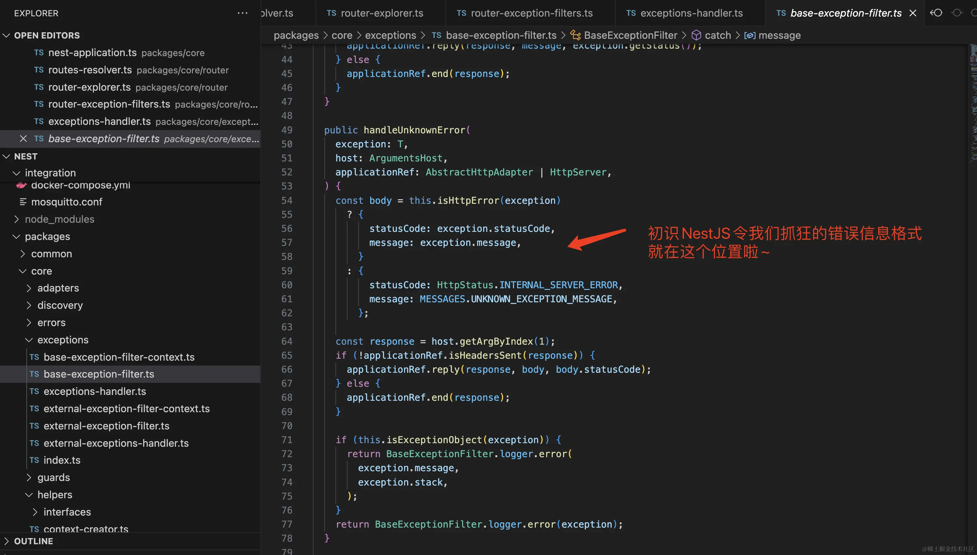Screen dimensions: 977x555
Task: Open exceptions-handler.ts from Open Editors
Action: (x=130, y=121)
